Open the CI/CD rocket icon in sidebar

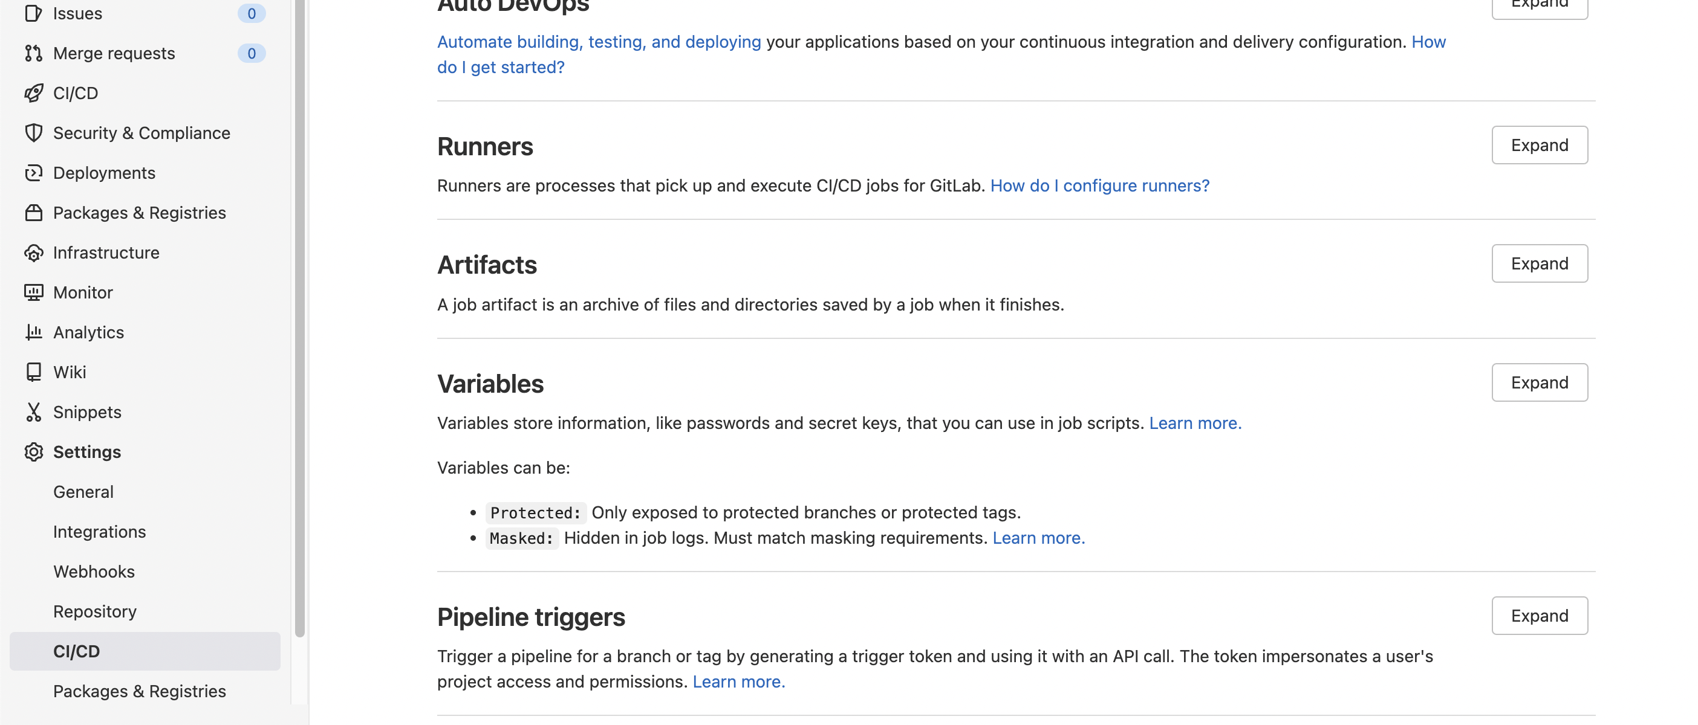click(x=34, y=93)
